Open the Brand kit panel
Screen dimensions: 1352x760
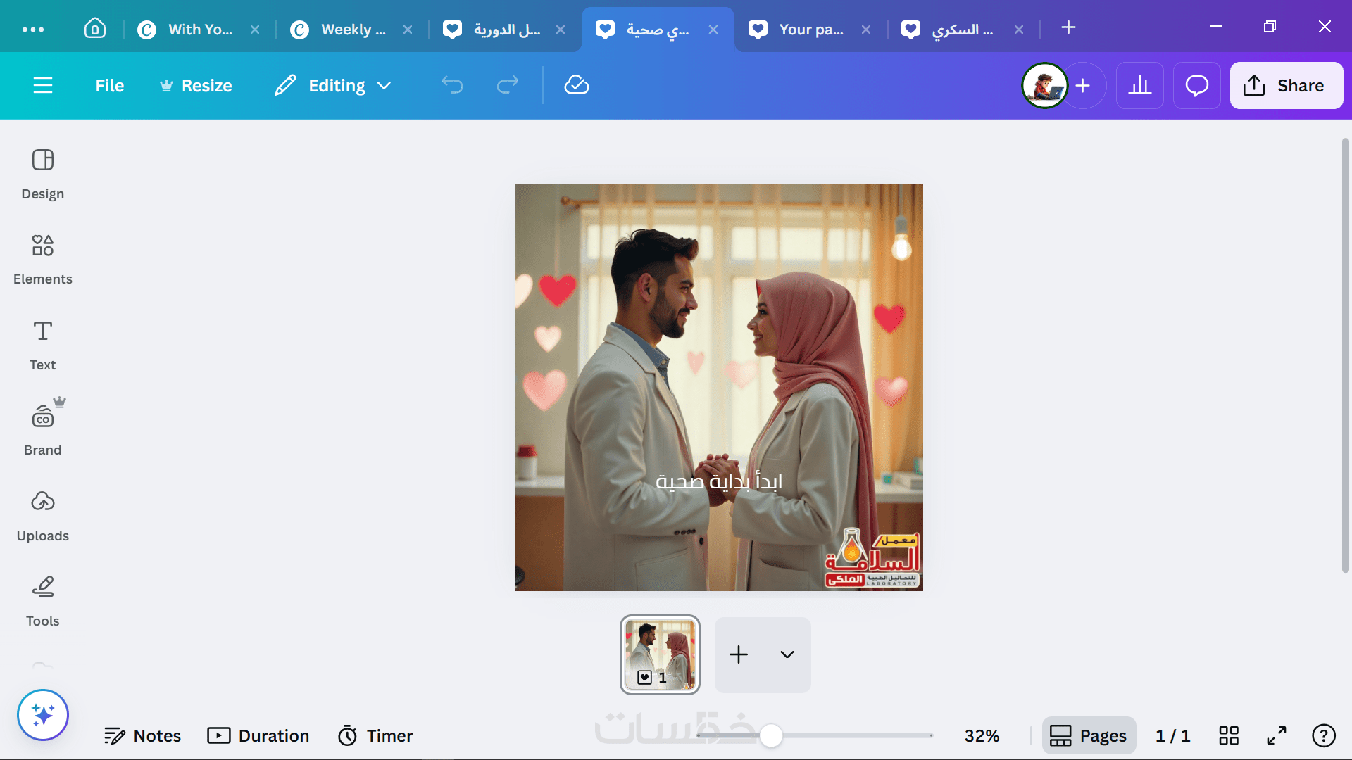click(x=42, y=429)
